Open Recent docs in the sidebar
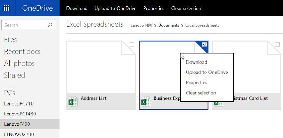 (x=22, y=52)
